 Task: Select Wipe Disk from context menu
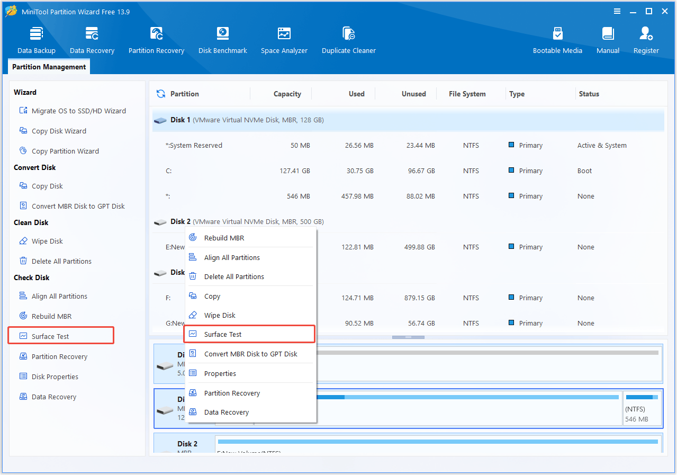[x=250, y=315]
